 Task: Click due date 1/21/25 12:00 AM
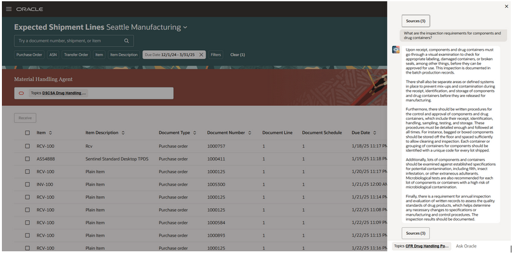[370, 185]
